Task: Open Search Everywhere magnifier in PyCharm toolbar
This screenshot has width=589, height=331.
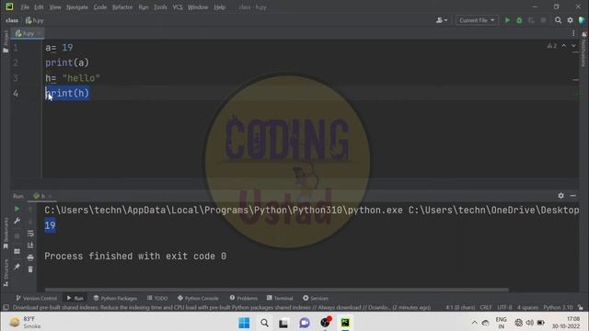Action: point(559,20)
